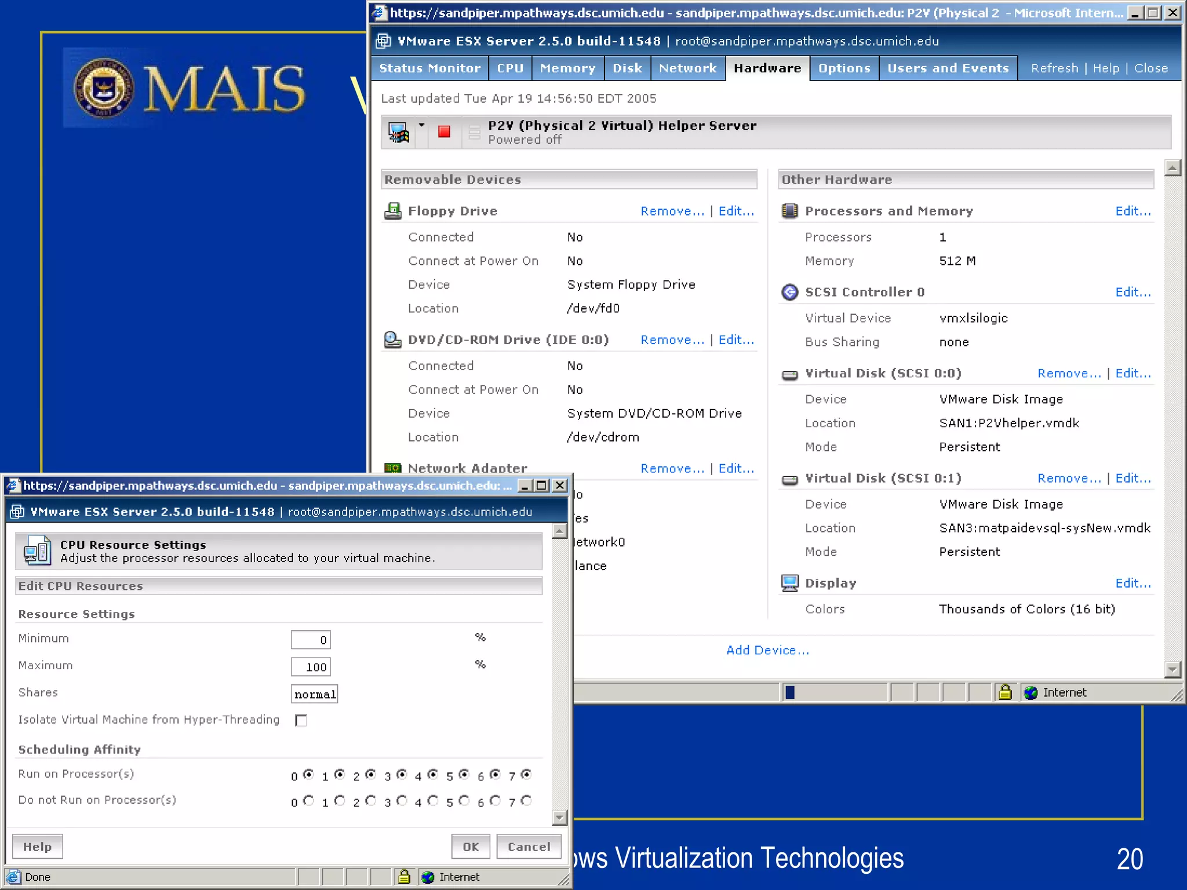Click the MAIS university seal logo

point(104,88)
